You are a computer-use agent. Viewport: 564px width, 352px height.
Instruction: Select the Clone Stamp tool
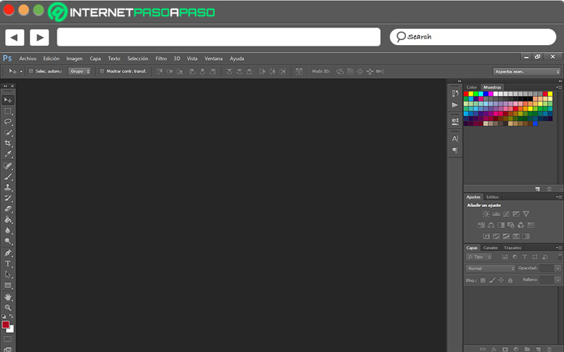[x=8, y=187]
